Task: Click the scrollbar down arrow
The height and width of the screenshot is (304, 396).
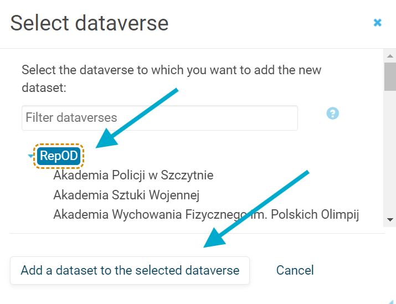Action: [x=390, y=220]
